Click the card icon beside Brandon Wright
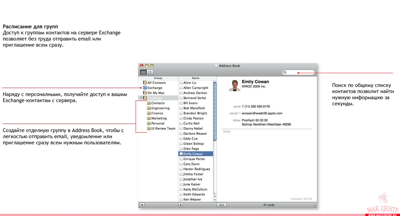 181,113
